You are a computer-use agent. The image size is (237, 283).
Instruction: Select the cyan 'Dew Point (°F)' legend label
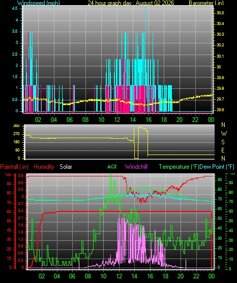(217, 167)
